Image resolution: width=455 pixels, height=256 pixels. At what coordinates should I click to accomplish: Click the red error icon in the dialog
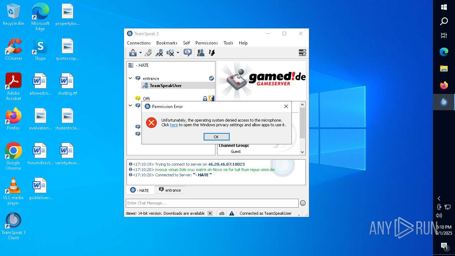(x=151, y=123)
